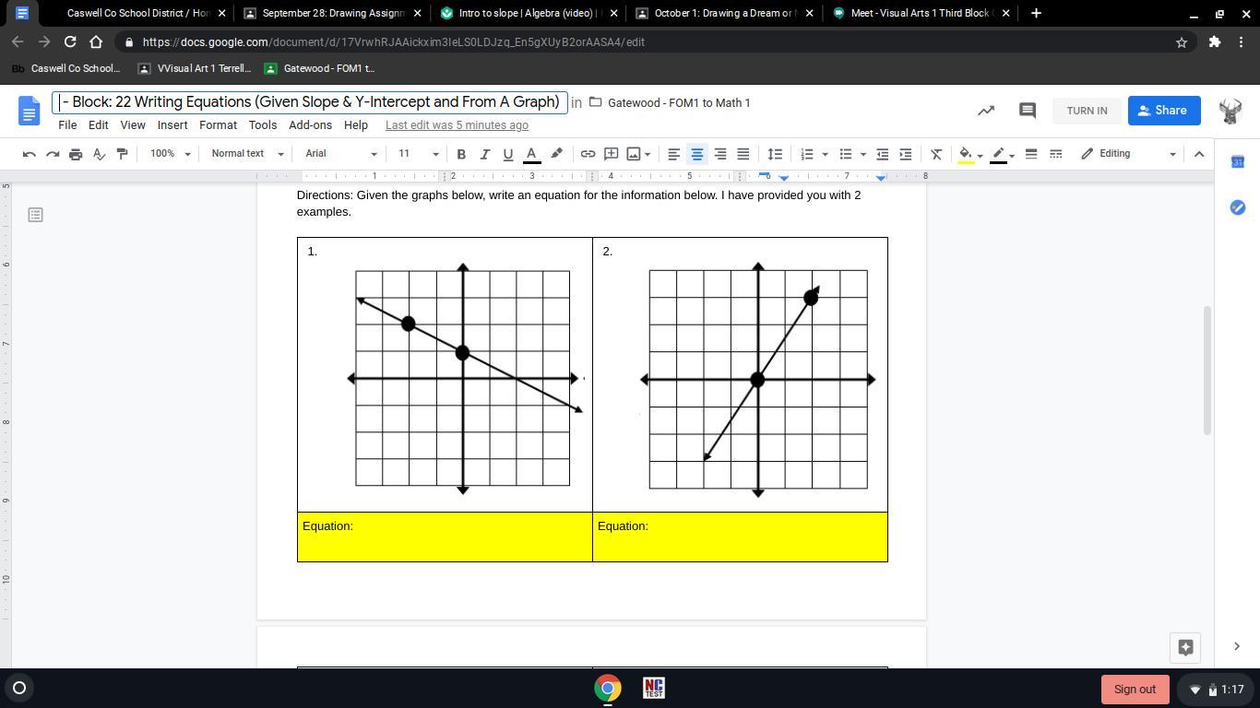Viewport: 1260px width, 708px height.
Task: Open the text color picker
Action: click(x=531, y=154)
